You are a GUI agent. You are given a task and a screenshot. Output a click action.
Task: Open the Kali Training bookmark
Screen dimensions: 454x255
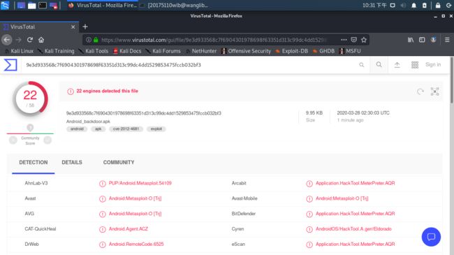56,51
